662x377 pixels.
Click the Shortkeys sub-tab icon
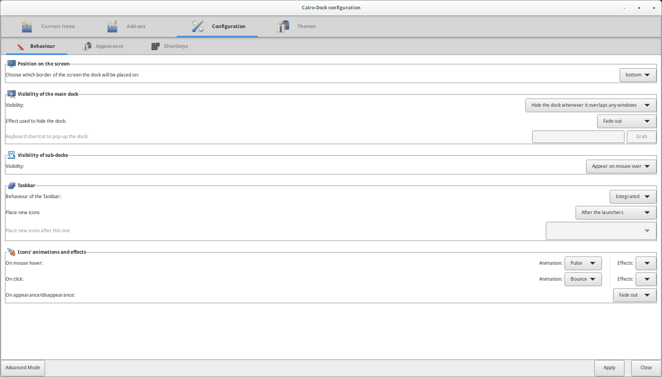tap(155, 46)
